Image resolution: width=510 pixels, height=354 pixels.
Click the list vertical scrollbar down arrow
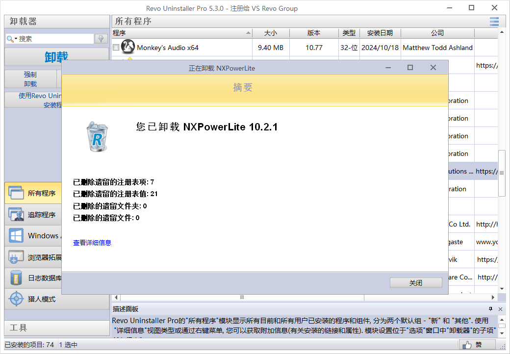(502, 289)
